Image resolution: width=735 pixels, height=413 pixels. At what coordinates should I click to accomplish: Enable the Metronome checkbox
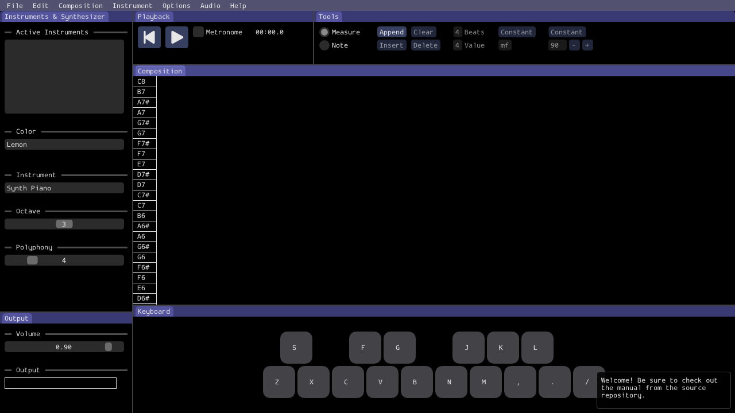[198, 32]
